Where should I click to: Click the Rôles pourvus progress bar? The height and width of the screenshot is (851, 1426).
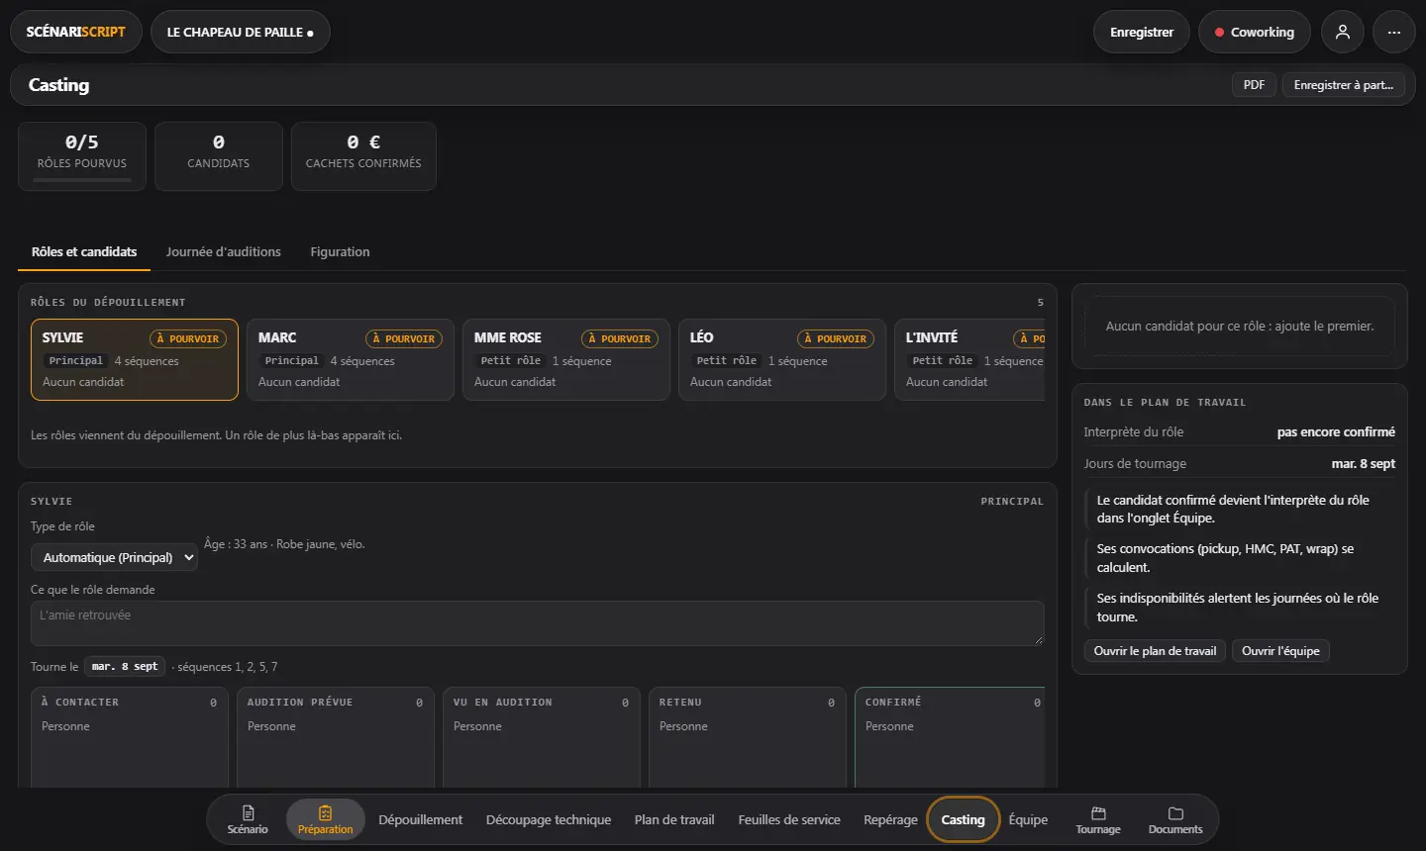click(82, 179)
